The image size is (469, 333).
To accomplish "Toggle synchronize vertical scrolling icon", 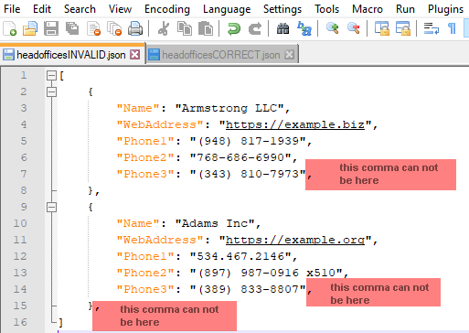I will click(x=381, y=28).
